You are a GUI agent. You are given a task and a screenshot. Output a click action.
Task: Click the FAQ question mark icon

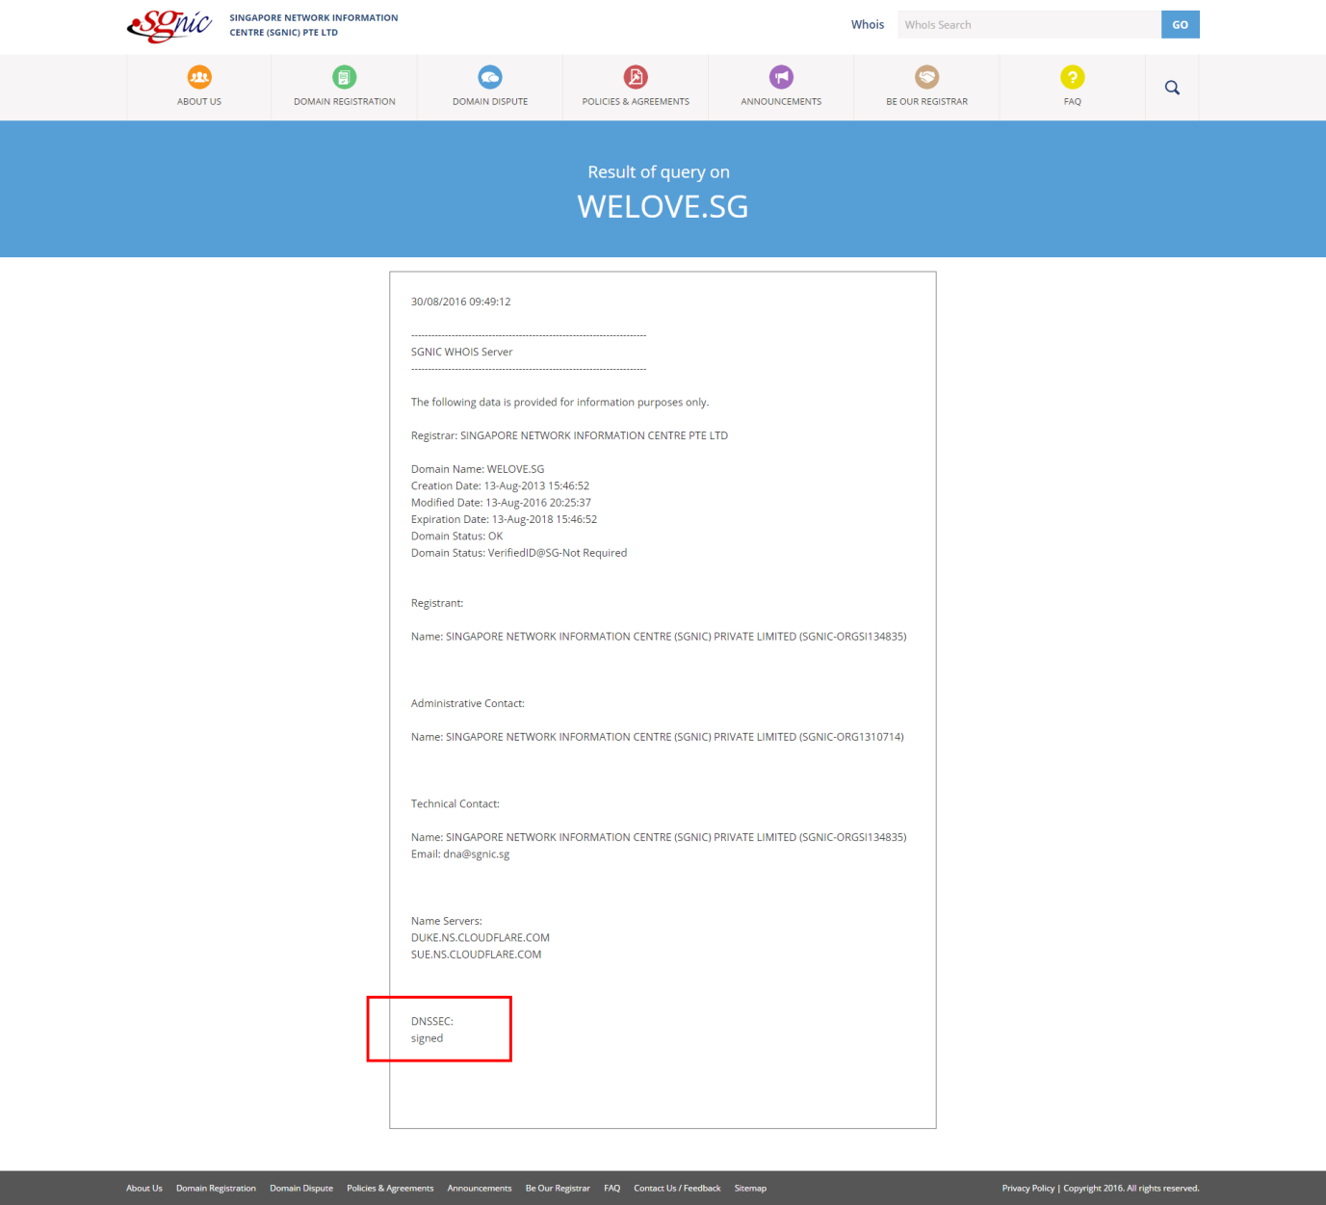1073,77
